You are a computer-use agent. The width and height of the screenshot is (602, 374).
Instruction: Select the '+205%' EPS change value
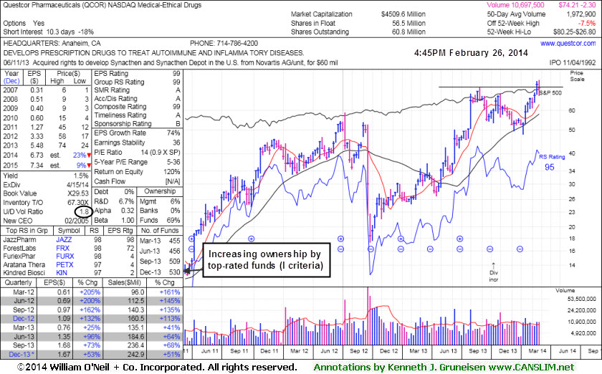pos(90,292)
